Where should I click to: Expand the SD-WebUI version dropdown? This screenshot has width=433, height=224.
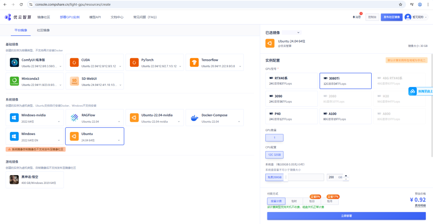(120, 85)
